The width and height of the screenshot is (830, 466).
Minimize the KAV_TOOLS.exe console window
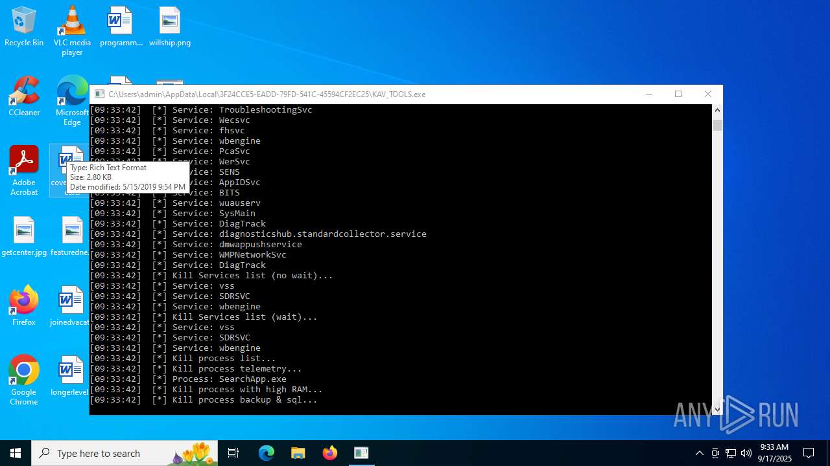(x=648, y=94)
